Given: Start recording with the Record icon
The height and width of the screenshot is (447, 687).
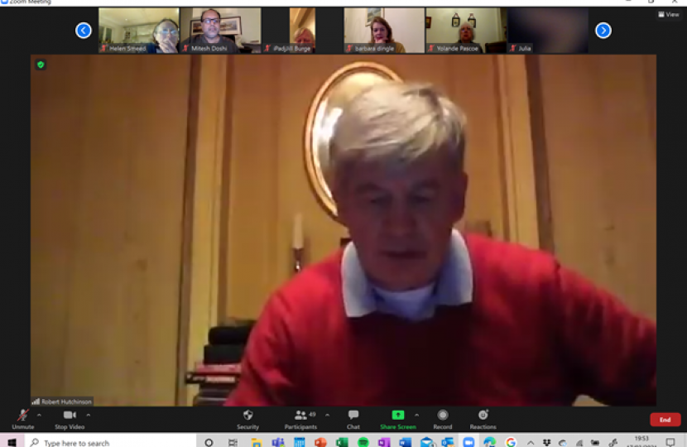Looking at the screenshot, I should pos(443,416).
